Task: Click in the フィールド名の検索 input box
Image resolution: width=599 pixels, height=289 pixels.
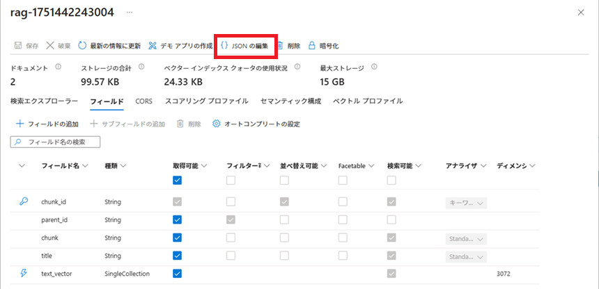Action: (x=55, y=142)
